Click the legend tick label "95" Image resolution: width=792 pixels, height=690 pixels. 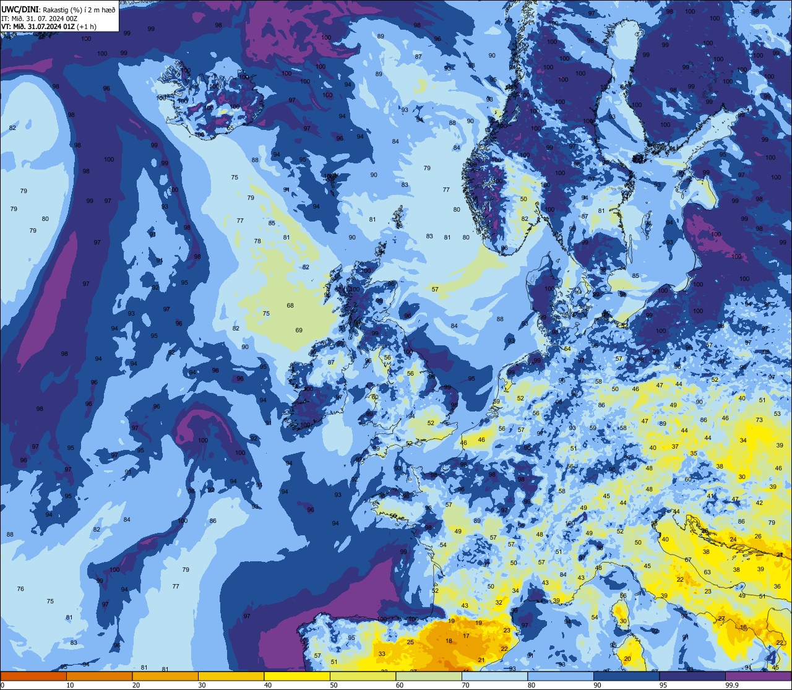pyautogui.click(x=664, y=685)
